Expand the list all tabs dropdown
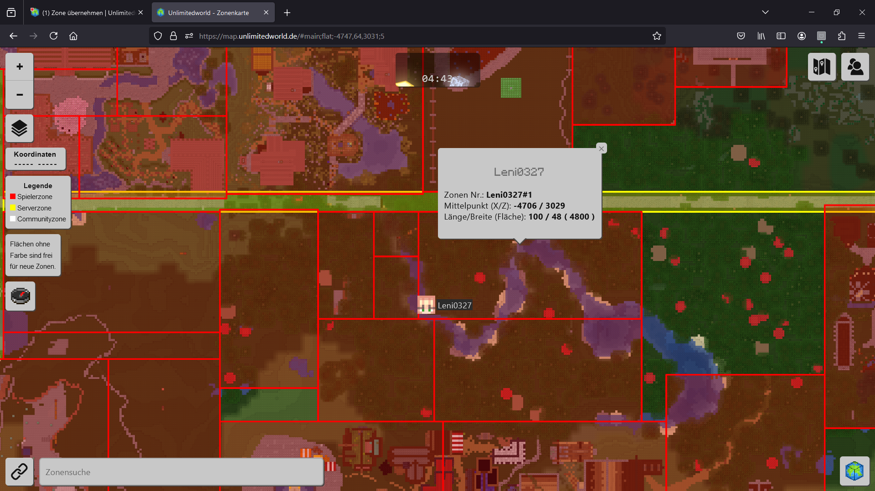This screenshot has height=491, width=875. [x=765, y=12]
